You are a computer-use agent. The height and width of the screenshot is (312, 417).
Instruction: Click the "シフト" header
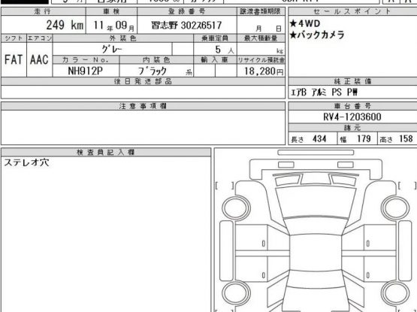14,38
